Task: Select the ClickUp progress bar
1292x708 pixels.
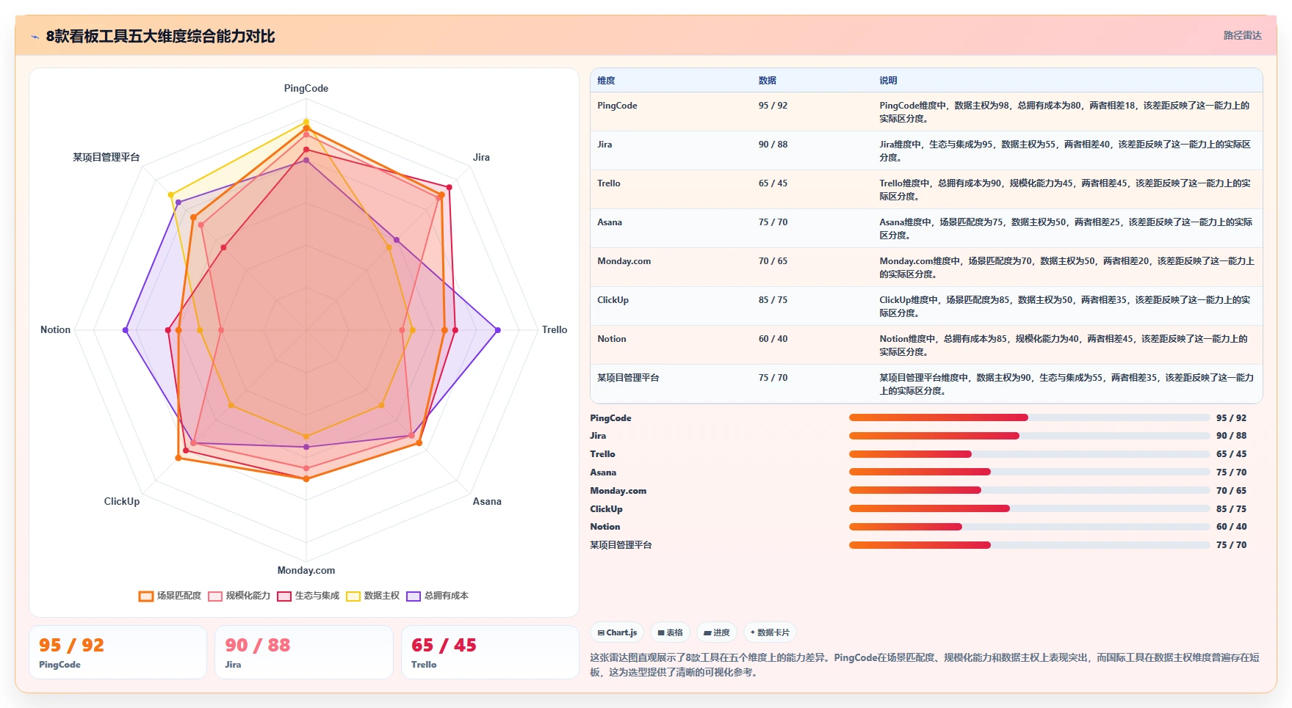Action: coord(1029,508)
